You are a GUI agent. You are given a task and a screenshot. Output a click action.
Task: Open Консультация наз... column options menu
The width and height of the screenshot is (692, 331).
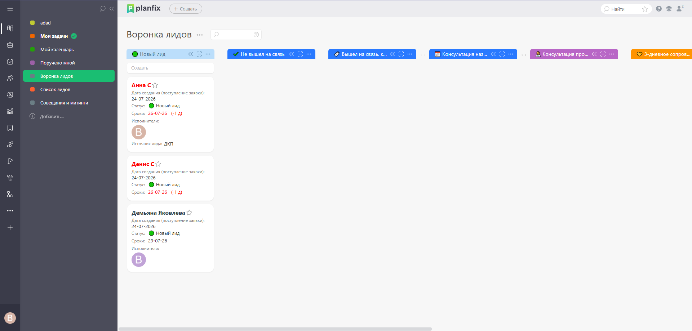coord(511,54)
